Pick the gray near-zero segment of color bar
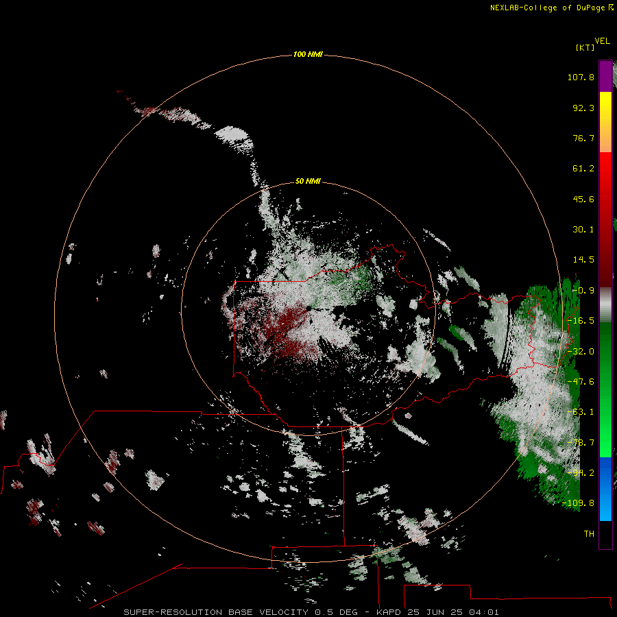This screenshot has height=617, width=617. coord(605,304)
